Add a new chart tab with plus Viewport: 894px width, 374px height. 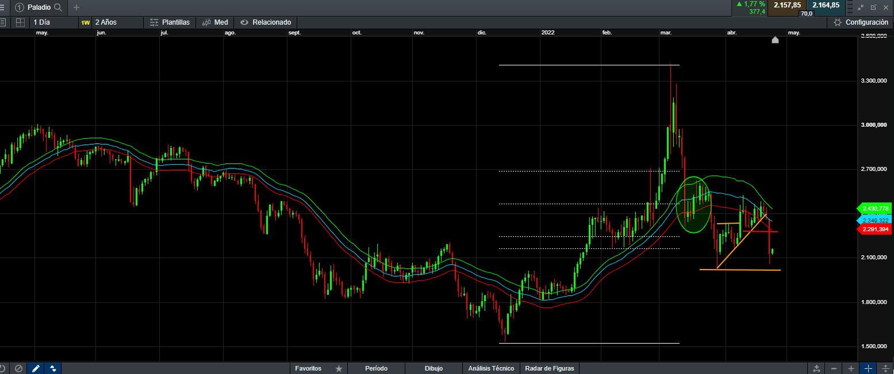tap(76, 7)
